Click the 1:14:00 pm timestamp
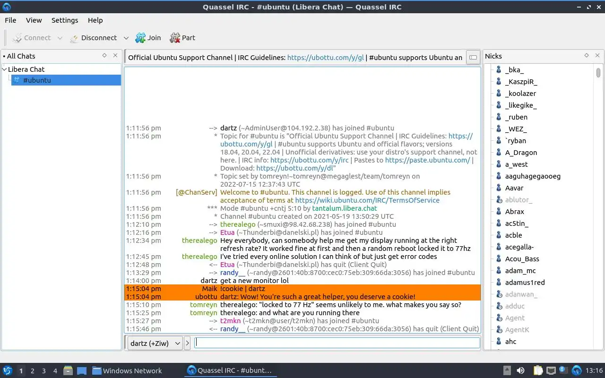605x378 pixels. pyautogui.click(x=143, y=281)
